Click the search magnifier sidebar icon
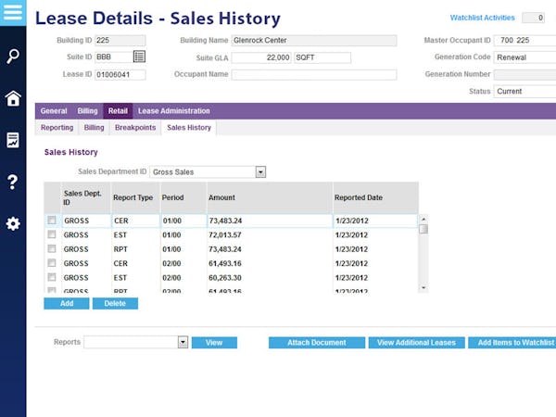 tap(13, 57)
